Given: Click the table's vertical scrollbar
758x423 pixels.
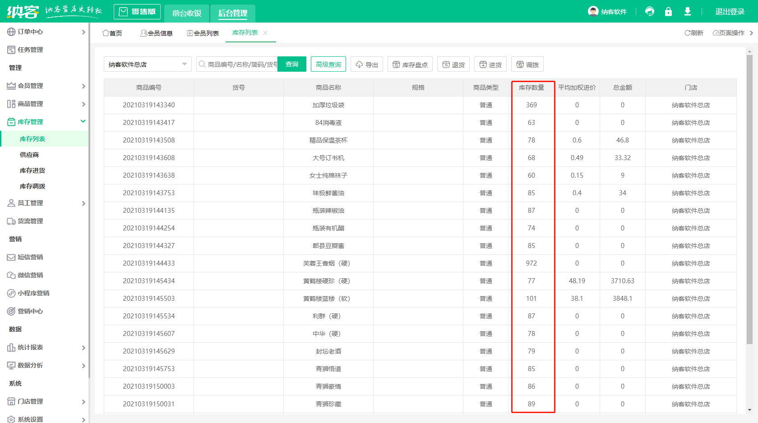Looking at the screenshot, I should click(x=749, y=198).
